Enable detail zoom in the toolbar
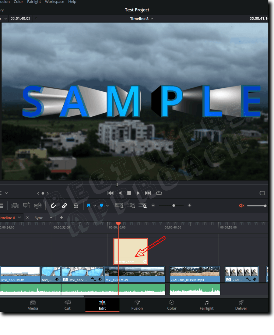274x335 pixels. [x=132, y=206]
